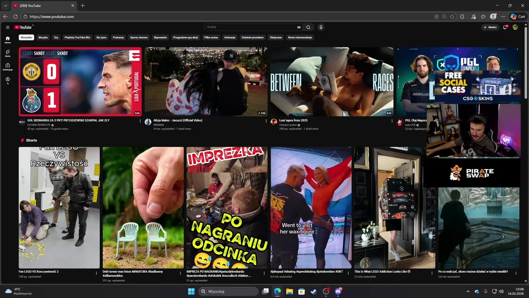
Task: Click the YouTube search magnifier button
Action: pos(308,27)
